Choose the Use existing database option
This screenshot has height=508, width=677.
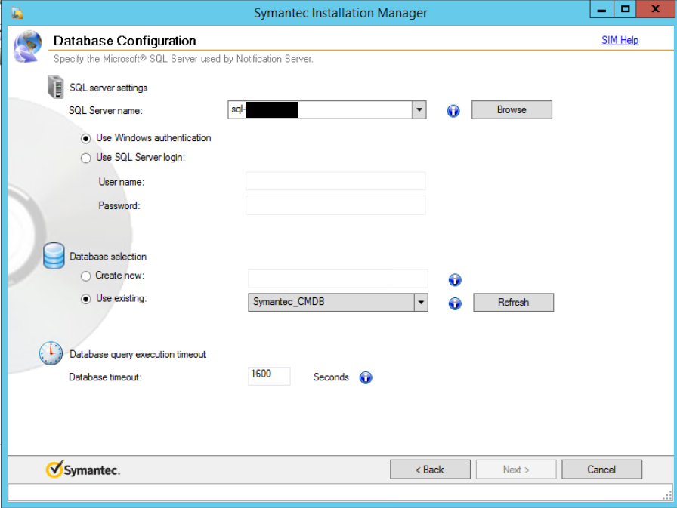click(x=86, y=299)
